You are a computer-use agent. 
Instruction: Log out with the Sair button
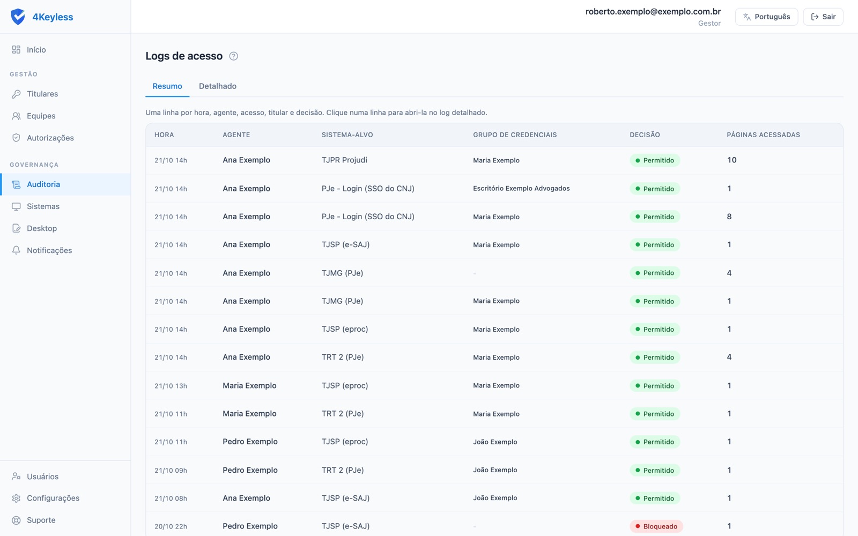[823, 17]
